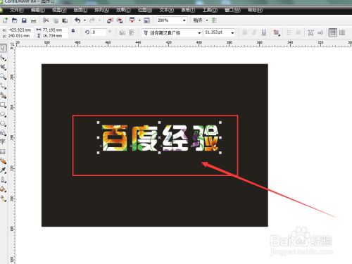
Task: Select the Smart Fill tool
Action: point(3,95)
